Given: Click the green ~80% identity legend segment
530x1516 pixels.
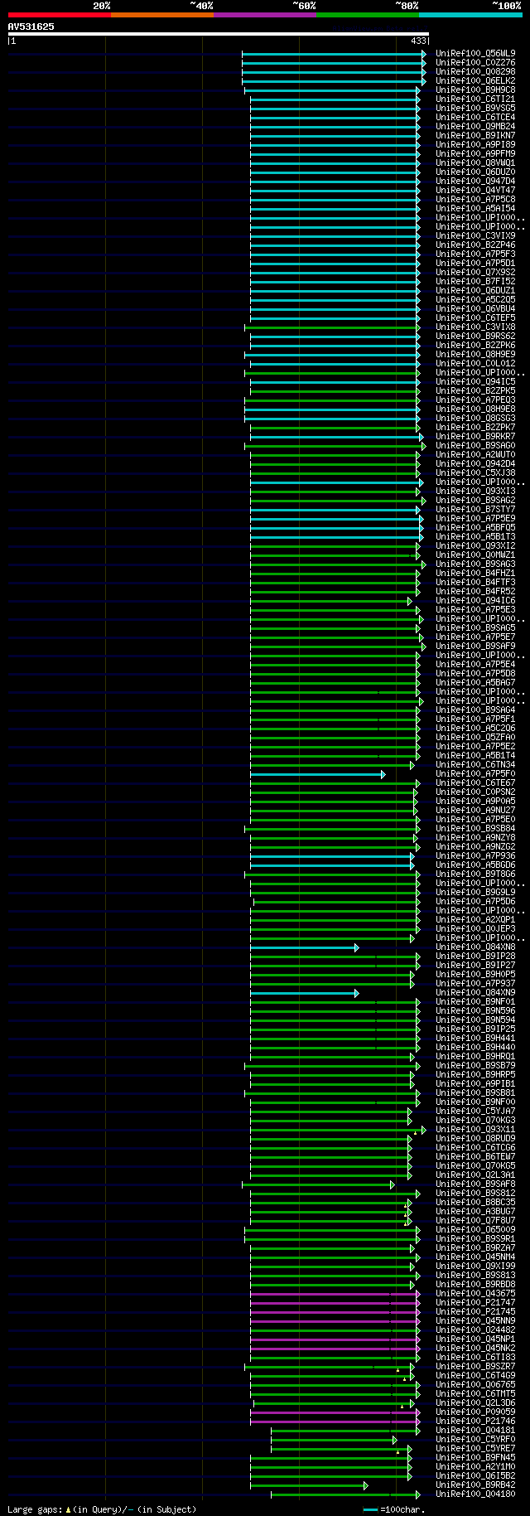Looking at the screenshot, I should [367, 15].
